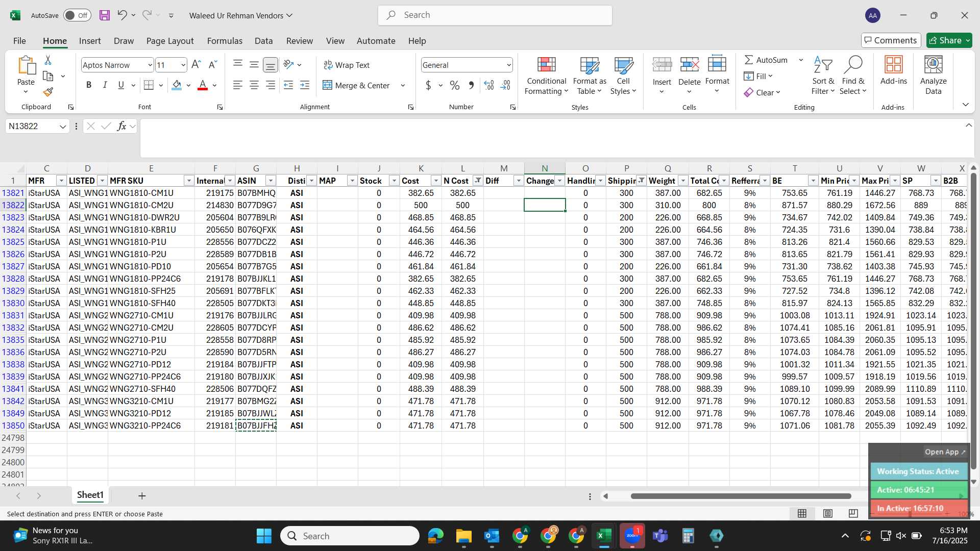Click Align Left icon
Image resolution: width=980 pixels, height=551 pixels.
click(237, 85)
